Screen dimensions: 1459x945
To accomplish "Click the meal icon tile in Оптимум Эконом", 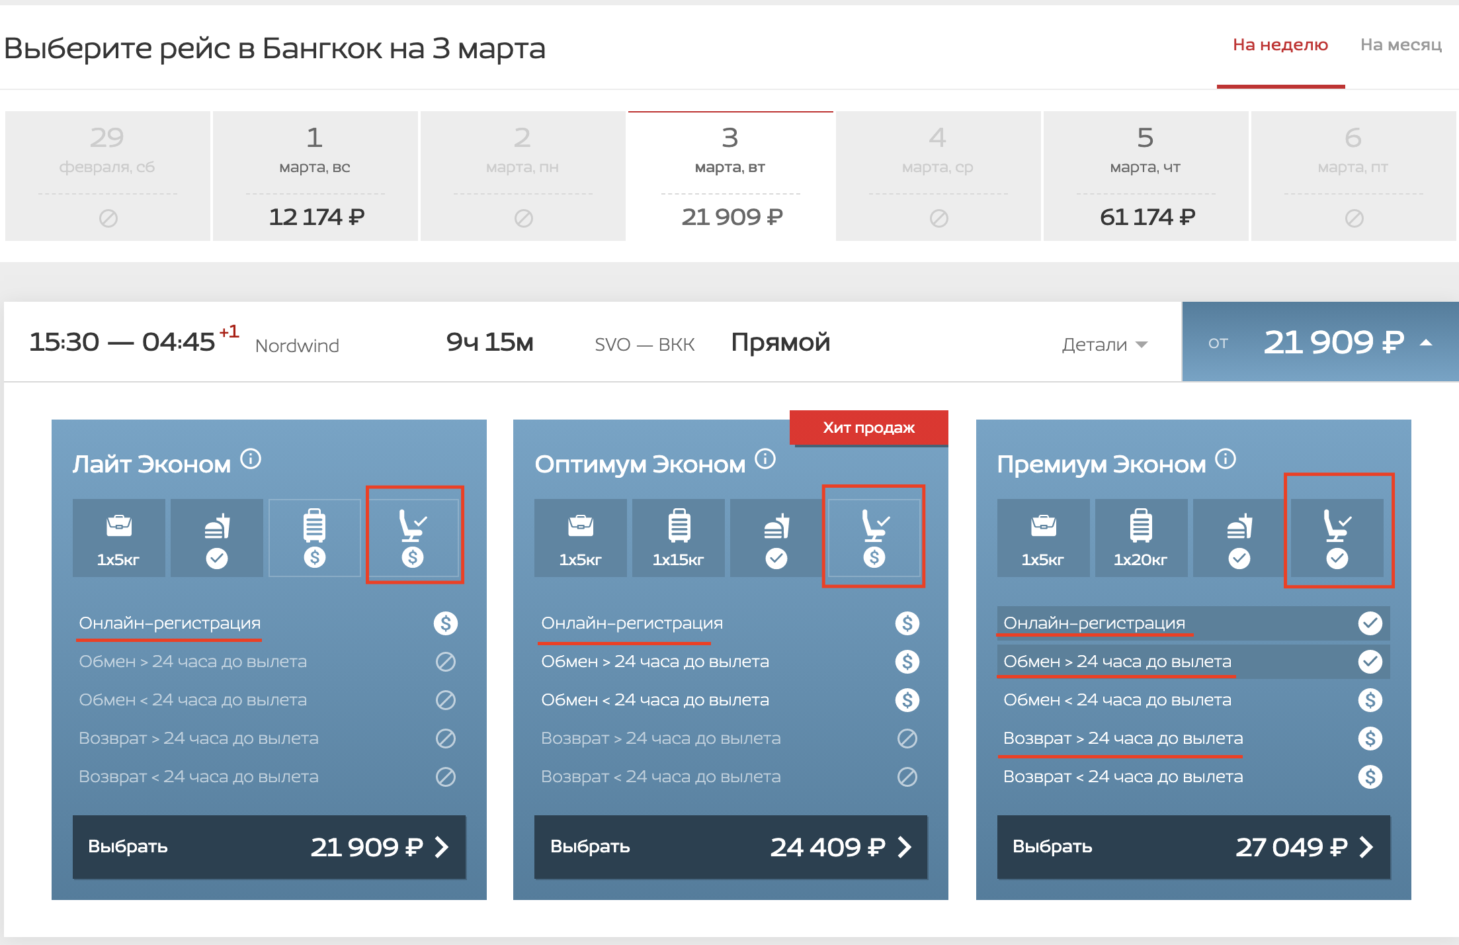I will pyautogui.click(x=776, y=538).
